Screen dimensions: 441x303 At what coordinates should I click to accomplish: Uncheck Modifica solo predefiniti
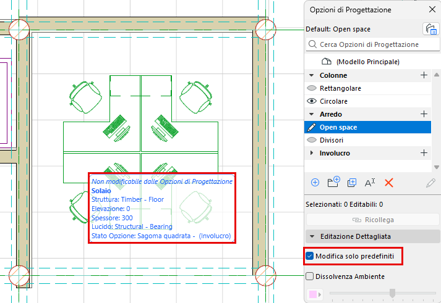(x=310, y=256)
